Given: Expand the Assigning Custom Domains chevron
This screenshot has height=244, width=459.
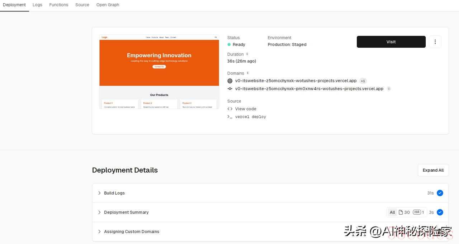Looking at the screenshot, I should tap(99, 232).
